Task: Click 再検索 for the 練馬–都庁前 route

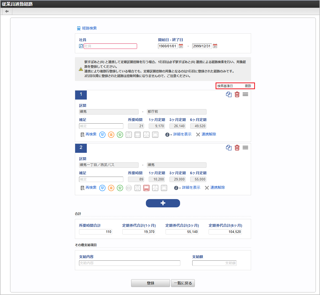Action: (89, 134)
